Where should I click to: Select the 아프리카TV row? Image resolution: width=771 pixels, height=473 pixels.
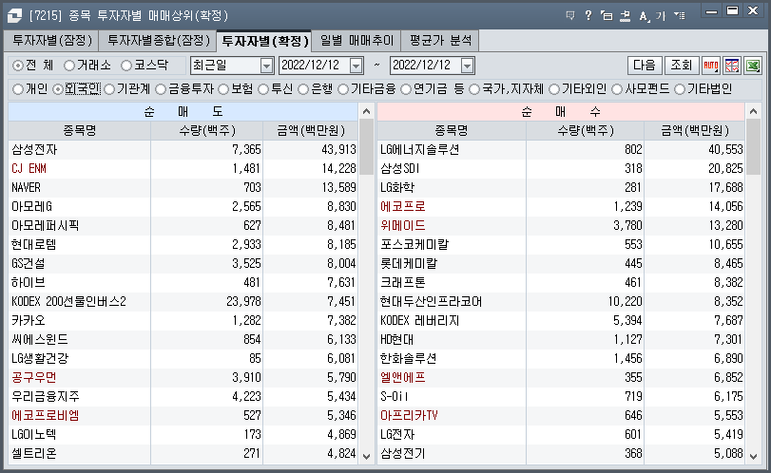561,415
